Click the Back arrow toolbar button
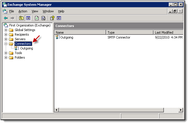Screen dimensions: 190x125 click(x=6, y=18)
